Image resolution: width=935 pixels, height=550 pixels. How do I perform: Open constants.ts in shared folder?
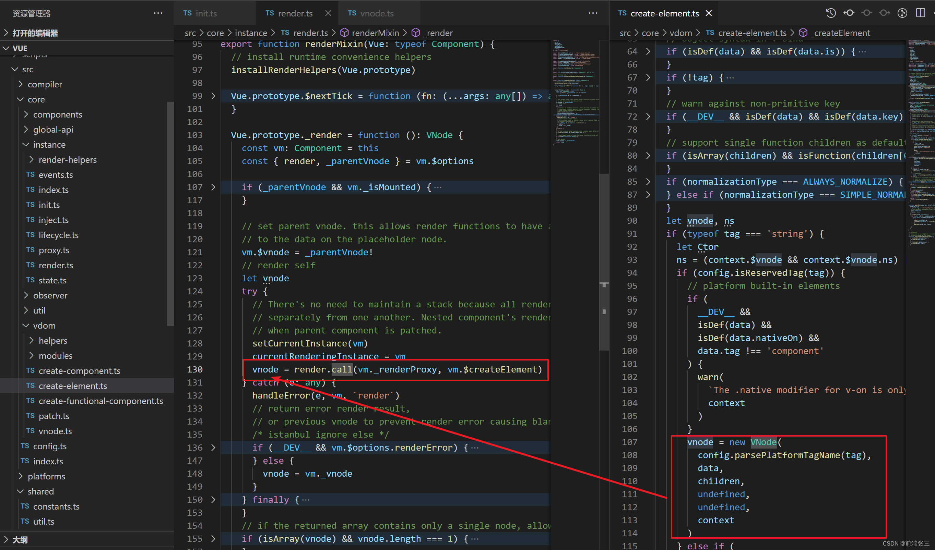(87, 506)
